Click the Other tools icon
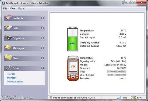Viewport: 148px width, 101px height. (9, 67)
